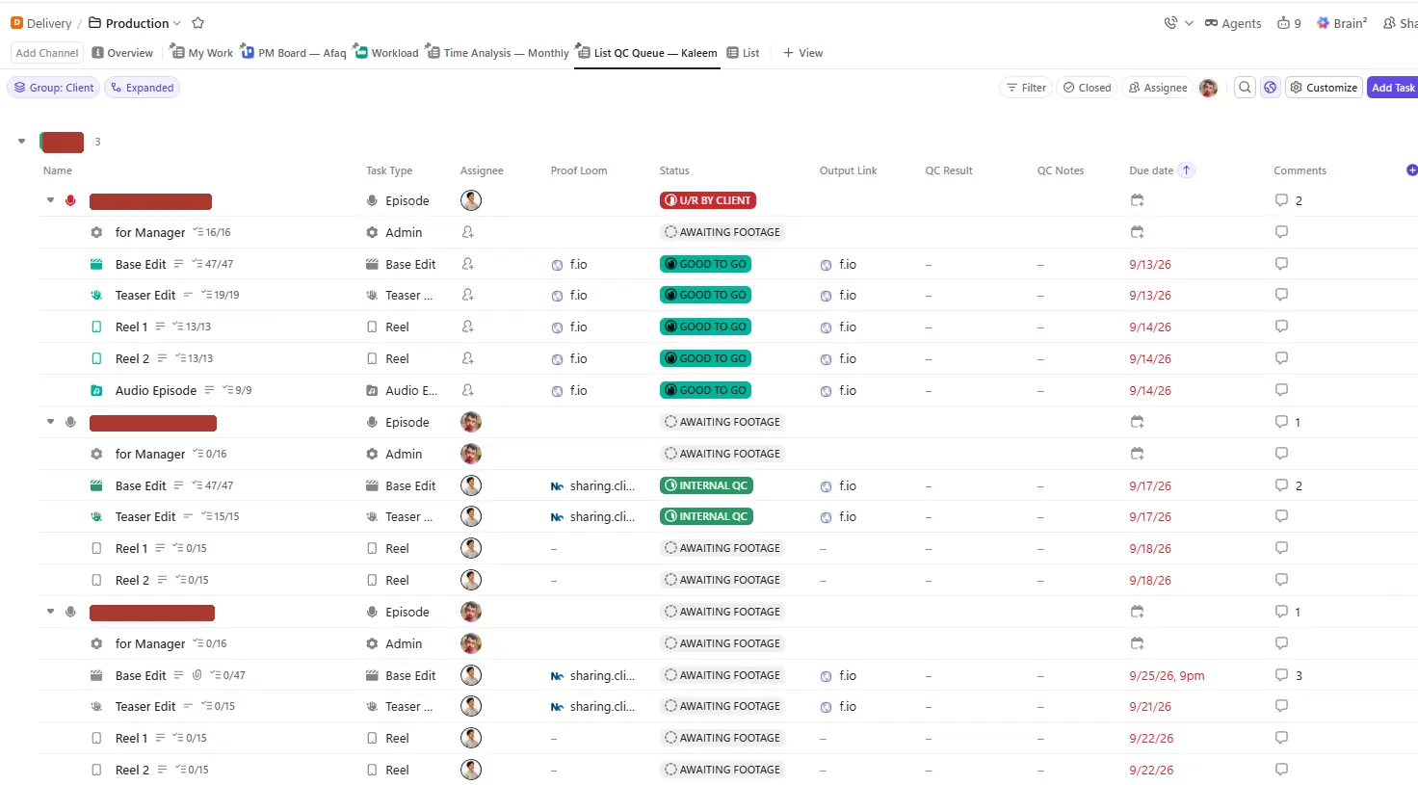The image size is (1418, 785).
Task: Favorite Production with the star icon
Action: pyautogui.click(x=197, y=23)
